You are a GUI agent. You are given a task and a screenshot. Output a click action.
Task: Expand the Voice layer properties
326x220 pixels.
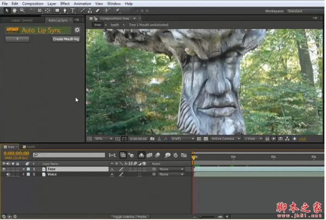point(23,174)
